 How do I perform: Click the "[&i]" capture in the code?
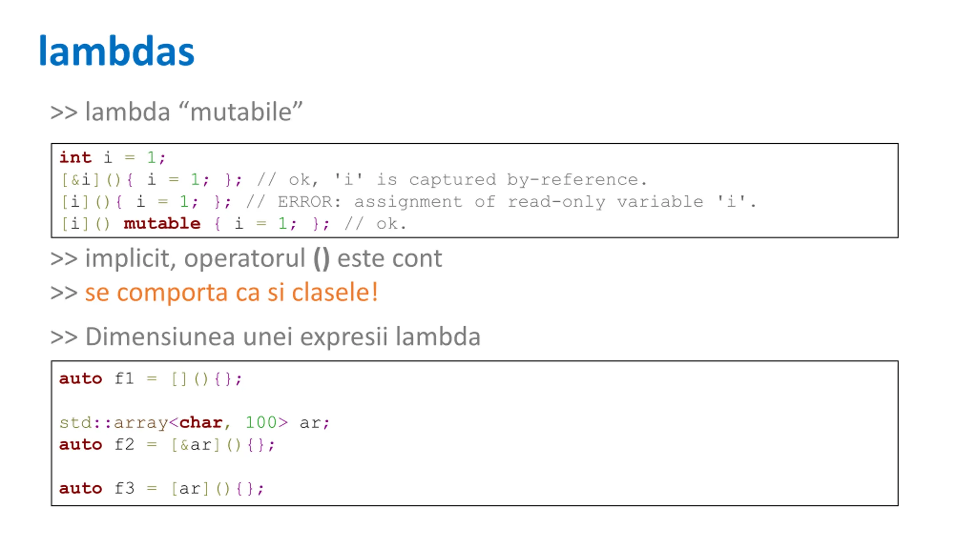coord(81,180)
